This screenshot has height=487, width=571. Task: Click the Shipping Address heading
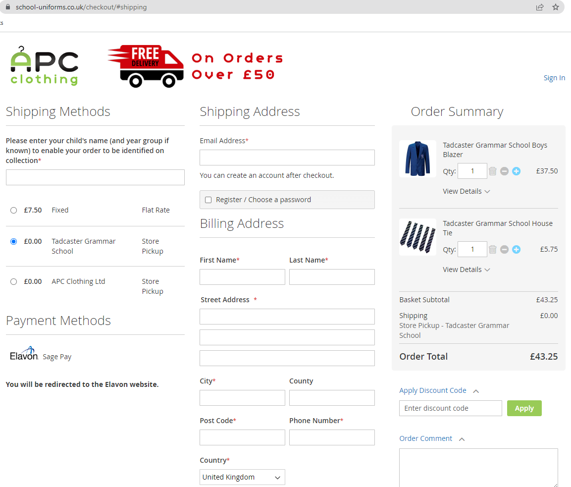coord(250,112)
